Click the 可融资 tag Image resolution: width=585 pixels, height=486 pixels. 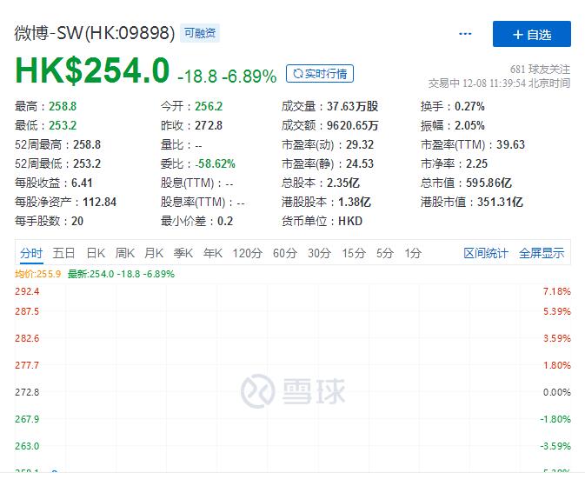click(x=200, y=33)
